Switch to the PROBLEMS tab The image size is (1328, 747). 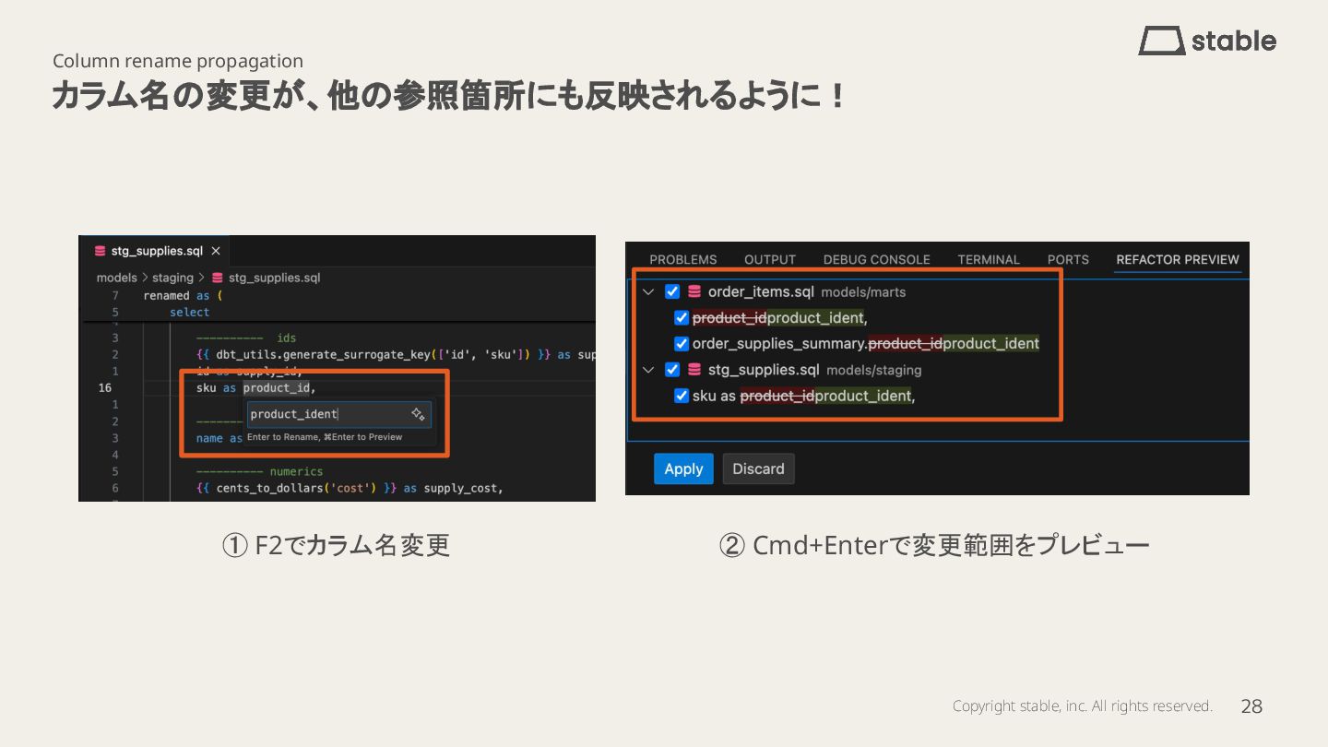(683, 260)
